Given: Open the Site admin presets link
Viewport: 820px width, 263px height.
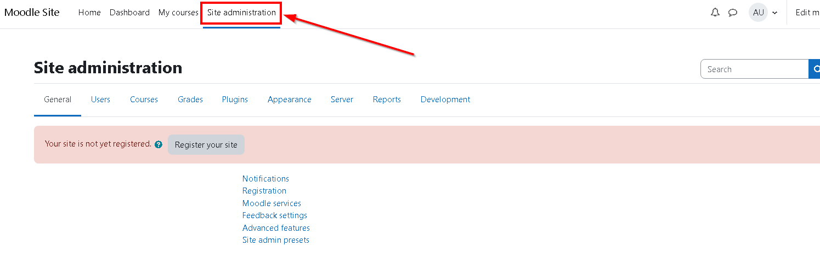Looking at the screenshot, I should coord(276,240).
